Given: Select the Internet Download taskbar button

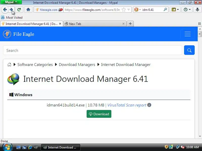Looking at the screenshot, I should coord(61,147).
